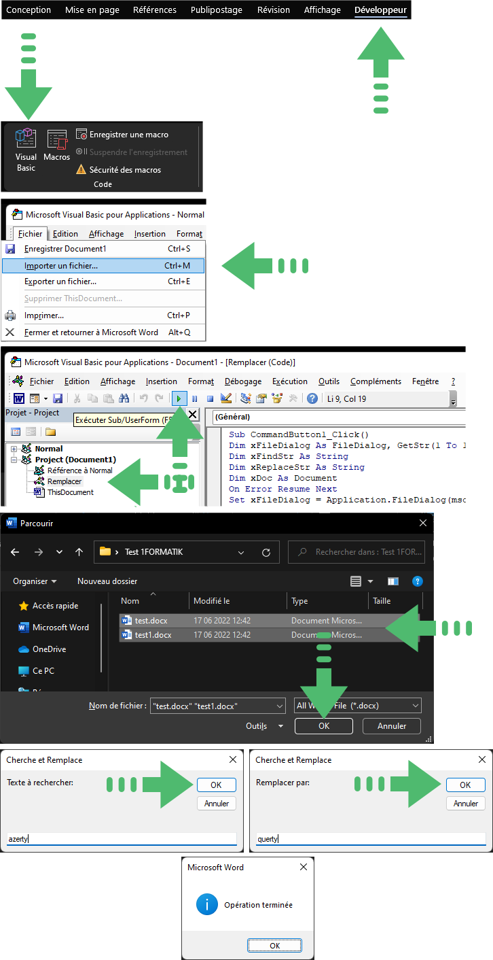The image size is (493, 960).
Task: Open the address bar history dropdown
Action: tap(242, 552)
